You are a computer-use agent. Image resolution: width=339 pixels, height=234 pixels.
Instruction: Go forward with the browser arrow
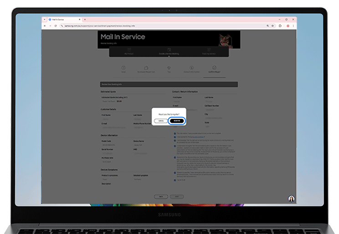(50, 26)
